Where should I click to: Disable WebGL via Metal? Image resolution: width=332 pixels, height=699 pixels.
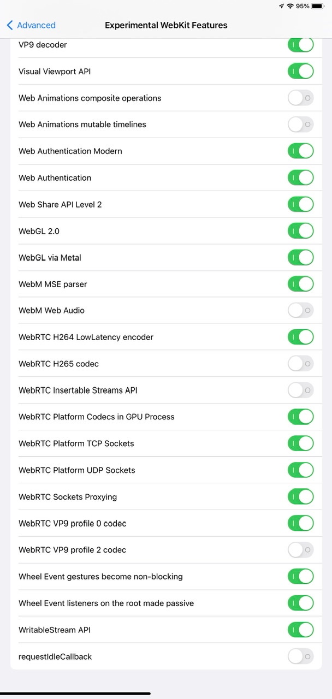coord(300,257)
